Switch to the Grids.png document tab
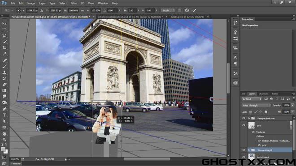 tap(187, 17)
